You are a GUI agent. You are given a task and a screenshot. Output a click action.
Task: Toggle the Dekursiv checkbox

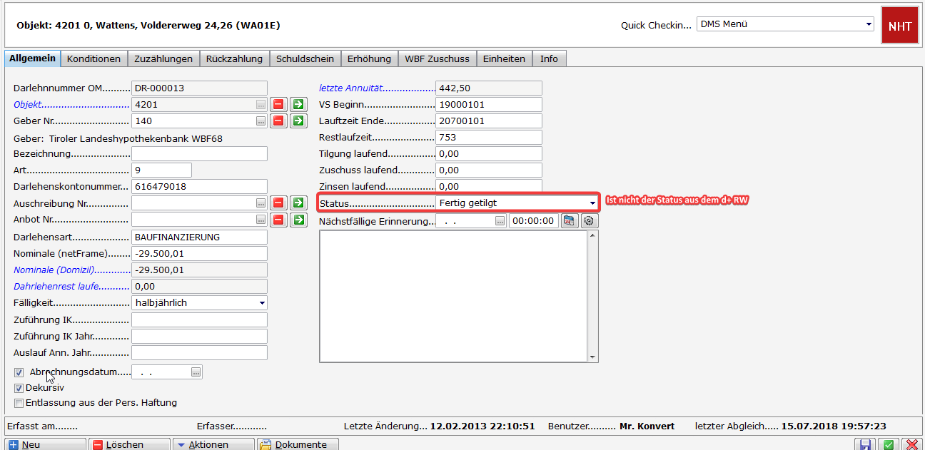(x=19, y=388)
